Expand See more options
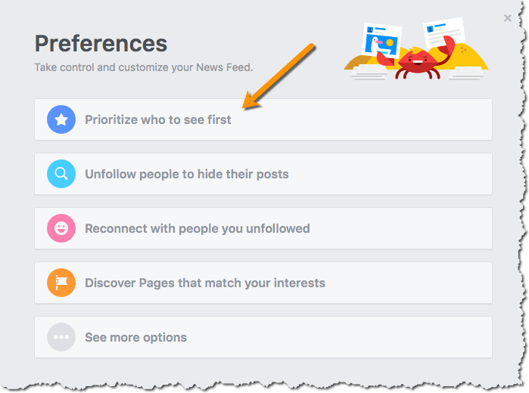Viewport: 529px width, 393px height. 136,337
